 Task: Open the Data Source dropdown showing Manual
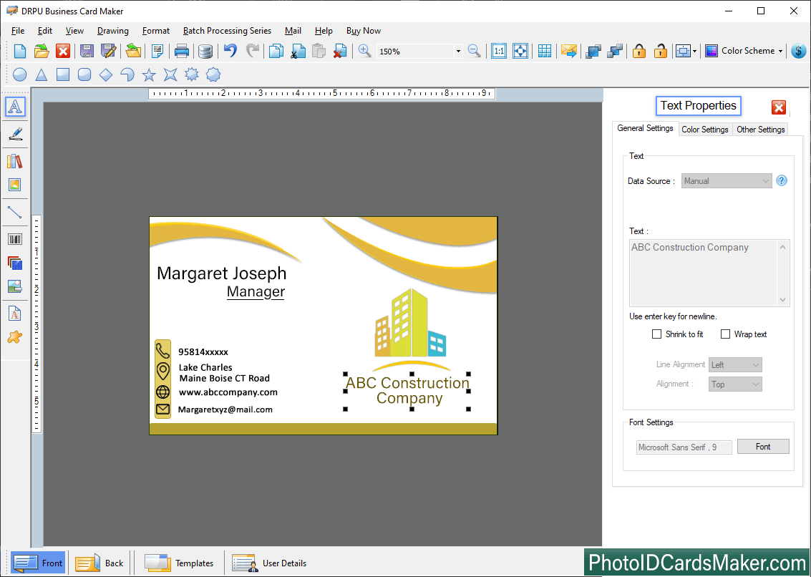pos(765,180)
